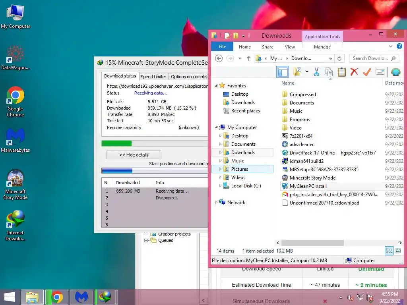Select the Download status tab
The height and width of the screenshot is (305, 407).
pos(120,76)
